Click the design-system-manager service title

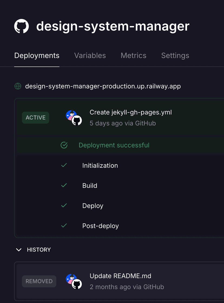[x=113, y=27]
